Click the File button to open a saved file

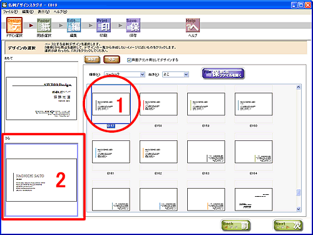223,73
